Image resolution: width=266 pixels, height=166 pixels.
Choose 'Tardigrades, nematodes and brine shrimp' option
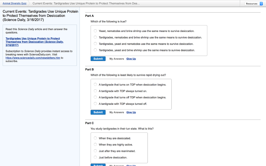point(95,37)
